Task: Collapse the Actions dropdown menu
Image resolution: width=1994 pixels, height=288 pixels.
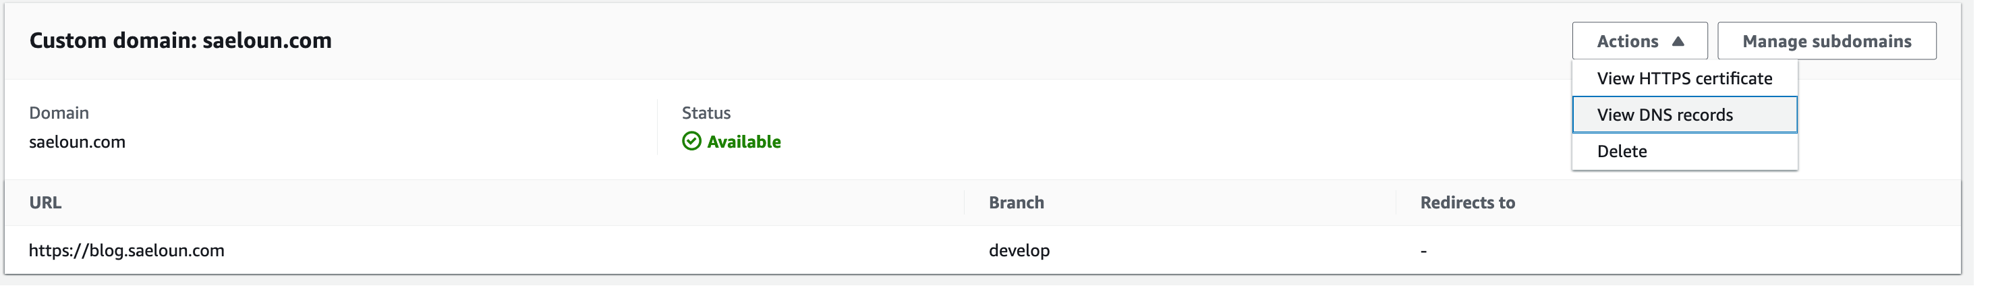Action: click(x=1638, y=41)
